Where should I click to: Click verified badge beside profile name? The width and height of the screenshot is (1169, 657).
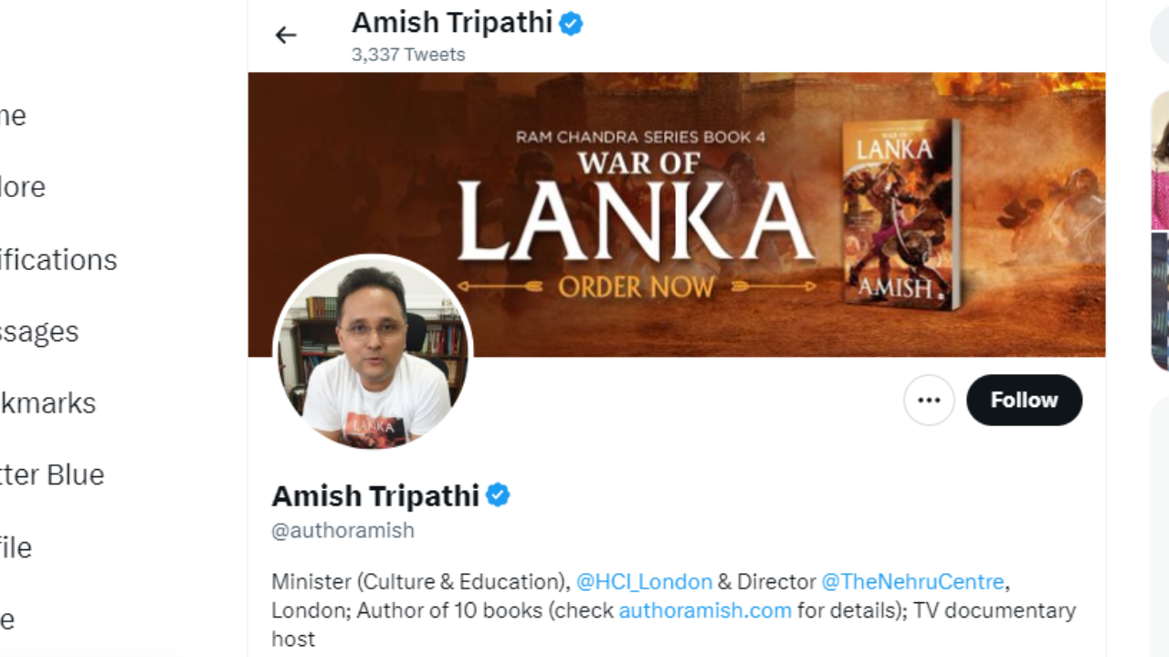(498, 495)
